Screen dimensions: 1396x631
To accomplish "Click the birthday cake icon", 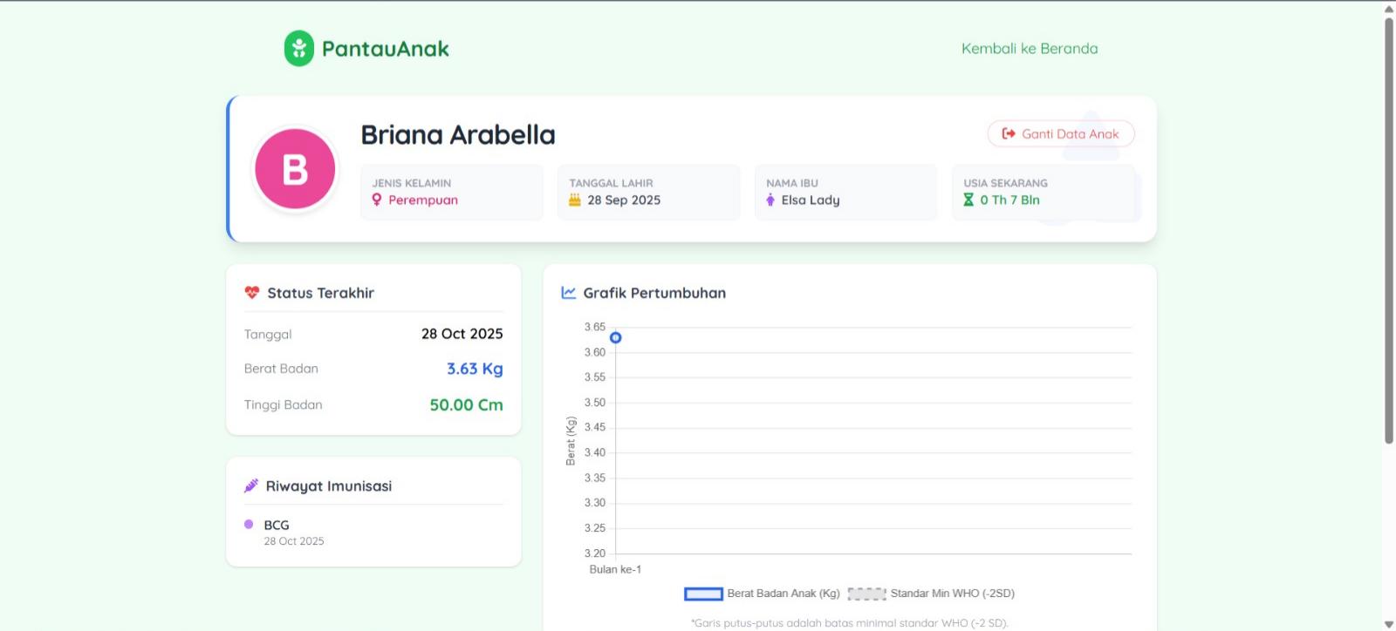I will (575, 200).
